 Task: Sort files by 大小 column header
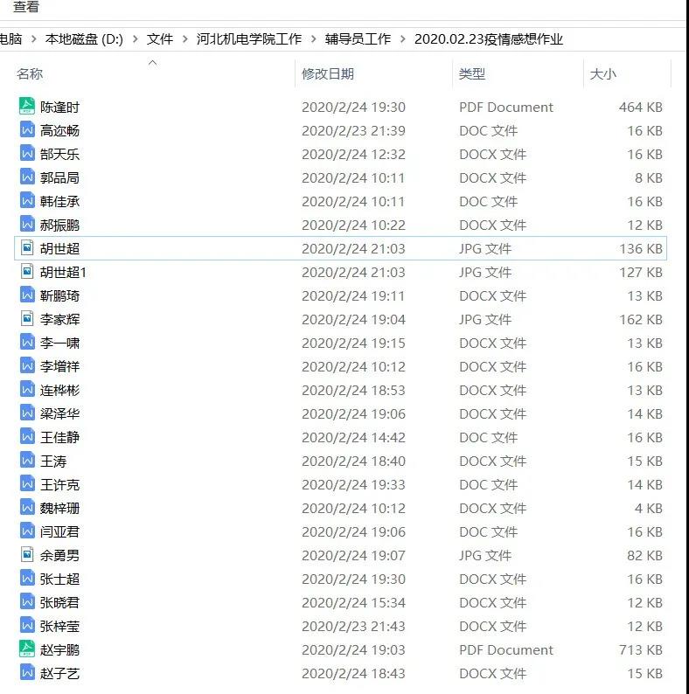tap(603, 74)
